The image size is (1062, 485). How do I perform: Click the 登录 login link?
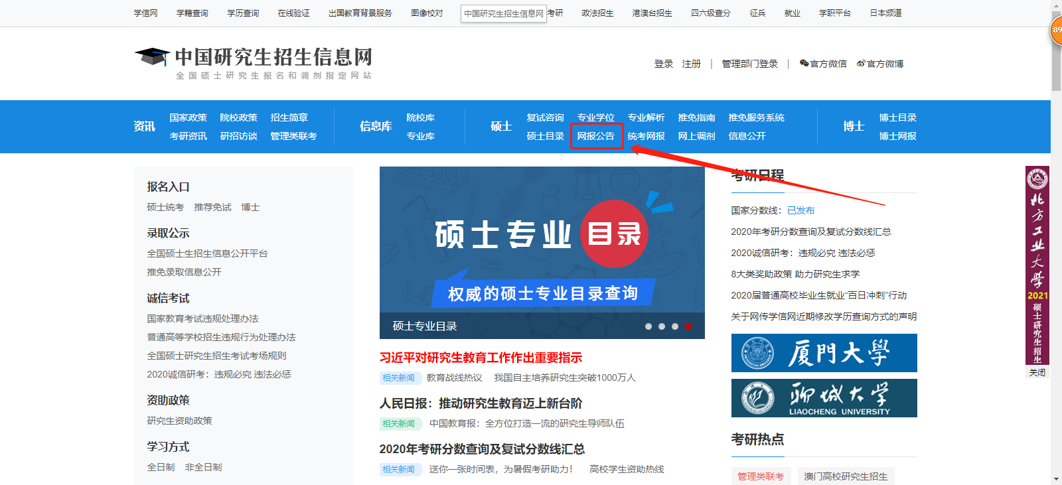[664, 64]
